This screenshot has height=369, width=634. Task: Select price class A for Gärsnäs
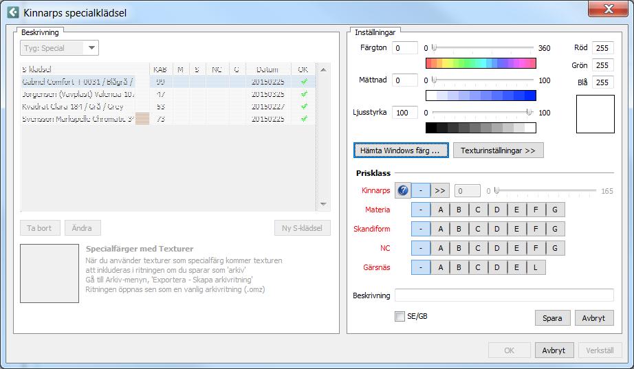tap(440, 267)
